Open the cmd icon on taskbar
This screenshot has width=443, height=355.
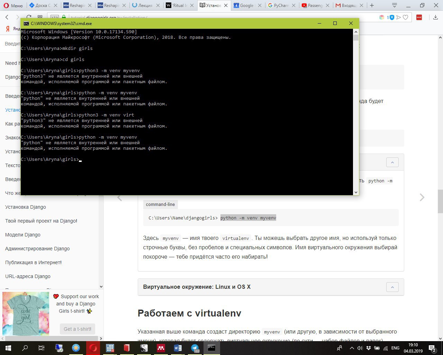[212, 348]
